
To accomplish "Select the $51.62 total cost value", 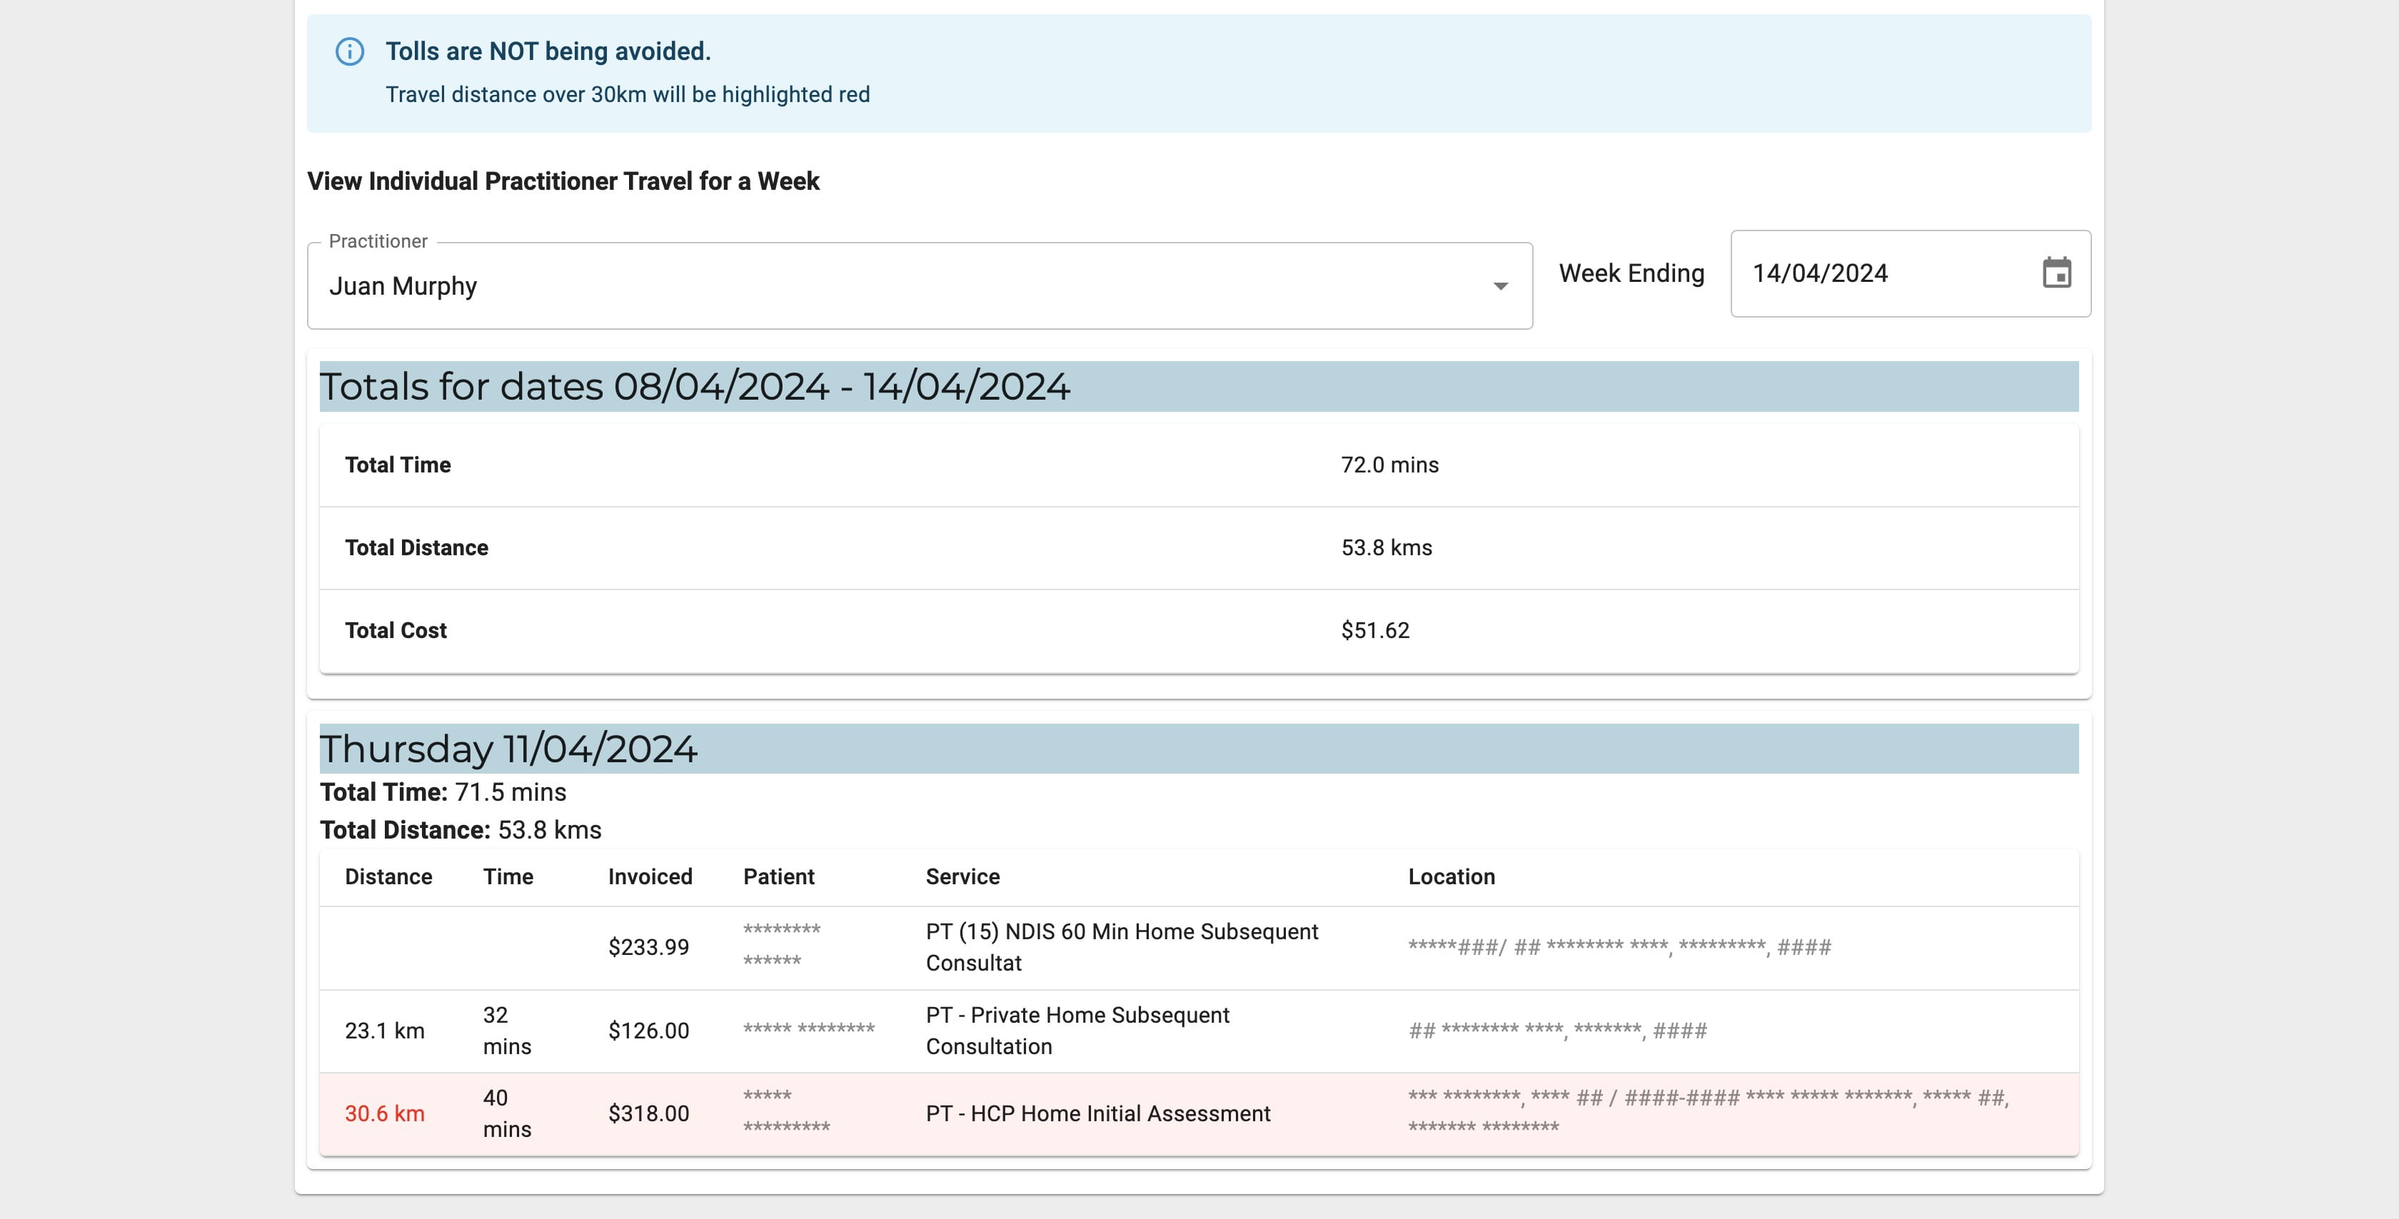I will coord(1374,630).
